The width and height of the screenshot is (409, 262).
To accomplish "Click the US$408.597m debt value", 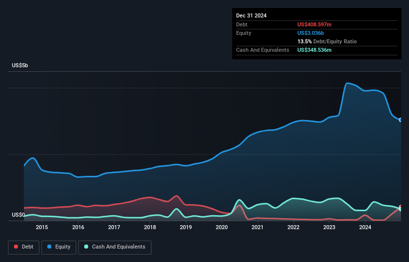I will (x=314, y=24).
